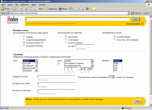
Task: Open the Справка menu
Action: (x=42, y=5)
